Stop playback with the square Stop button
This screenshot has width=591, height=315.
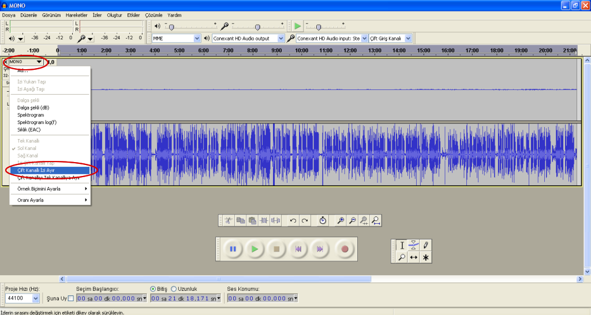276,249
